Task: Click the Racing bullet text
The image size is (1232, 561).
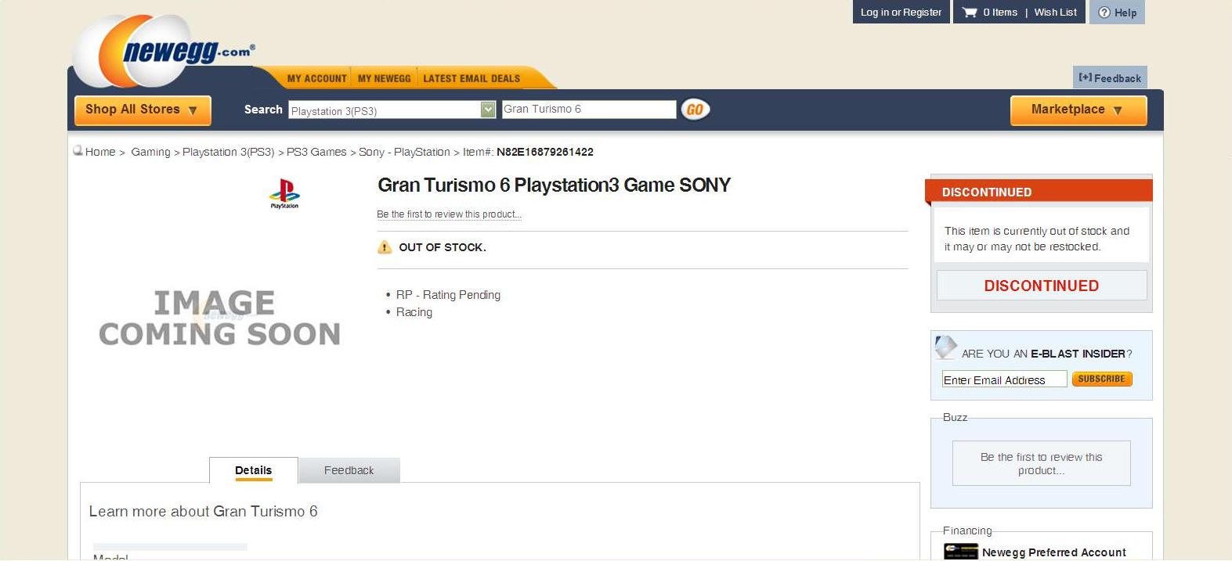Action: point(414,312)
